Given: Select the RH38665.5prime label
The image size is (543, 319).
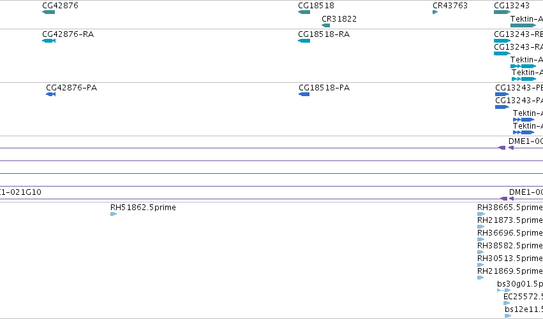Looking at the screenshot, I should pos(510,208).
